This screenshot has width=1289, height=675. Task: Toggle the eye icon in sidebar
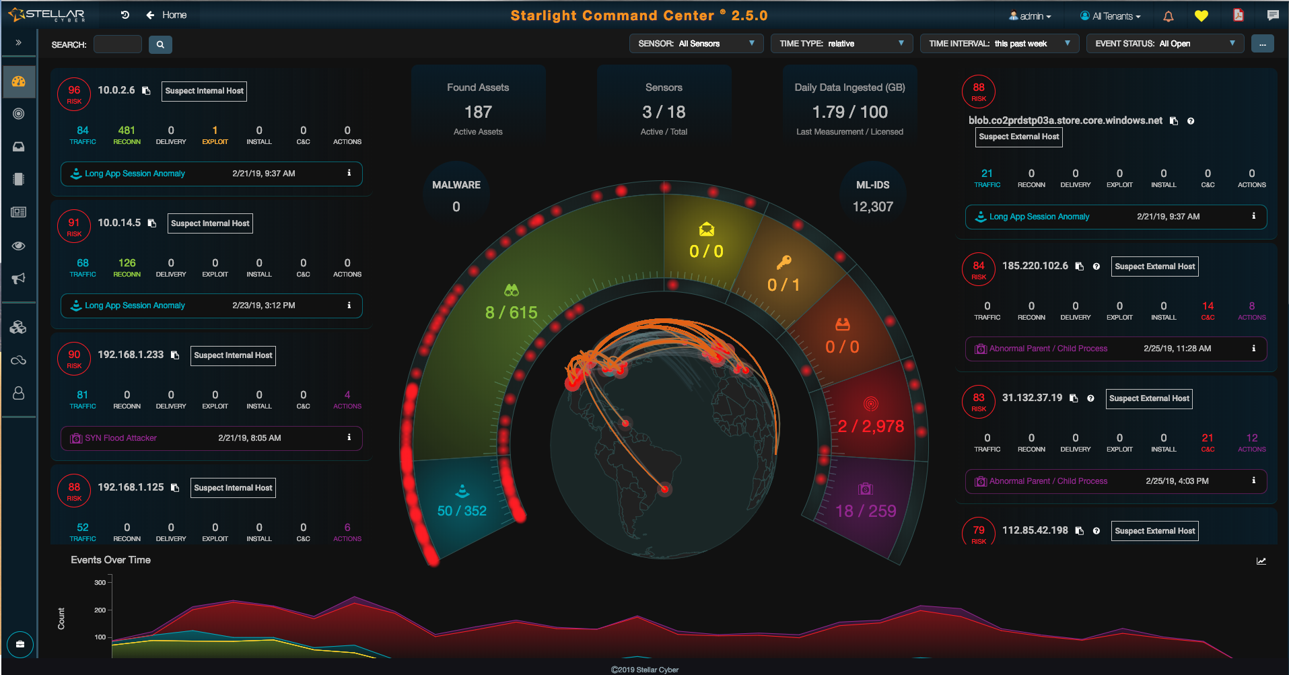pyautogui.click(x=19, y=246)
